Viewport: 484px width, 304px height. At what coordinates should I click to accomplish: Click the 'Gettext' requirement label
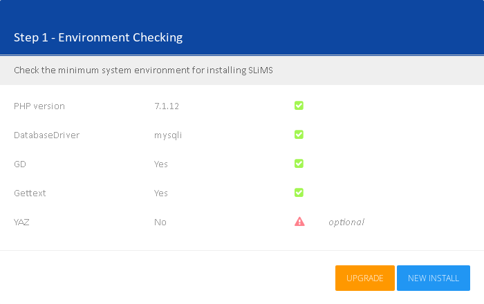point(30,193)
